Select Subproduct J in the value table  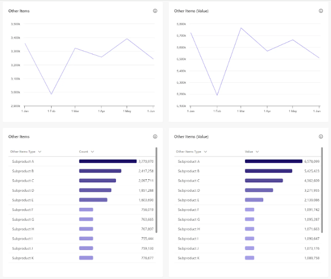188,249
